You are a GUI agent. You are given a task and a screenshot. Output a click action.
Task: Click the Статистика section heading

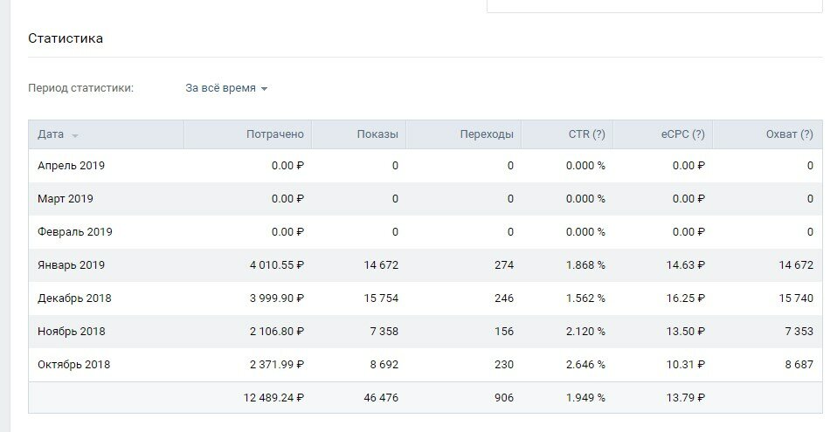[x=66, y=38]
